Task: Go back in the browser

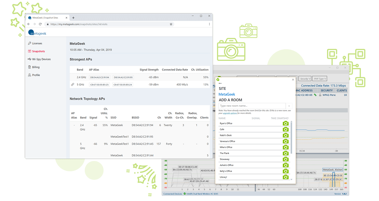Action: point(29,24)
